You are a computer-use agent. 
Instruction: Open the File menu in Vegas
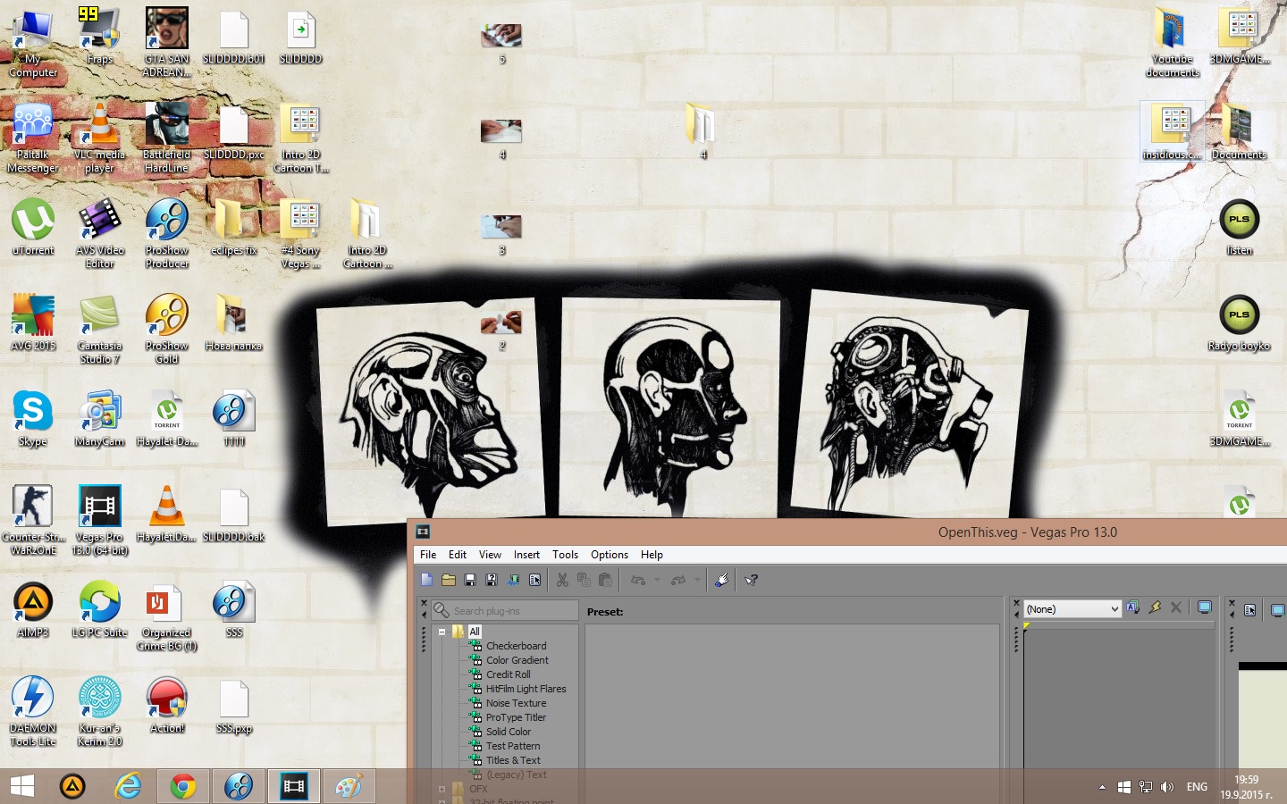point(428,555)
